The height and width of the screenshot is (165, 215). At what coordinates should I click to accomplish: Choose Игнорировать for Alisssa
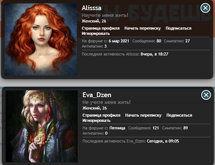[x=96, y=33]
